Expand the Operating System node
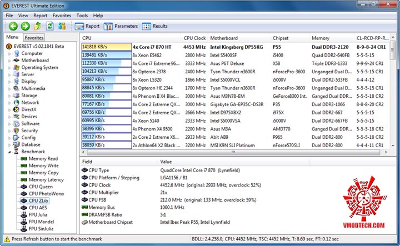This screenshot has height=246, width=400. pos(9,68)
